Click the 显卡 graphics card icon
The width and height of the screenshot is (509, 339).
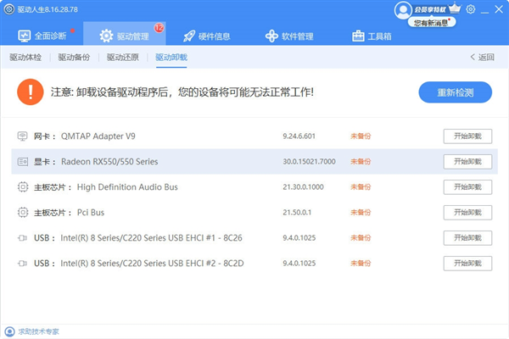[22, 161]
